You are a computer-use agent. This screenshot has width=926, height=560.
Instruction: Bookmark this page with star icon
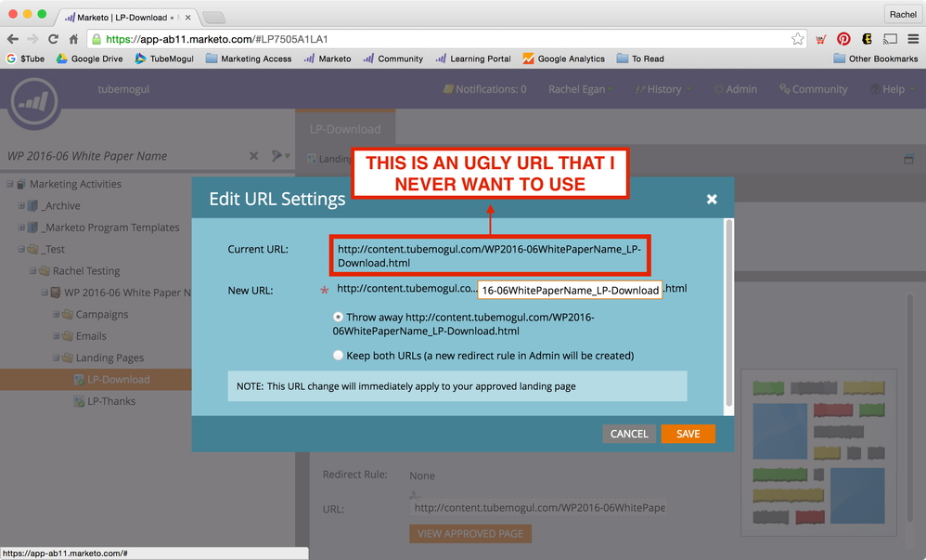(x=798, y=39)
